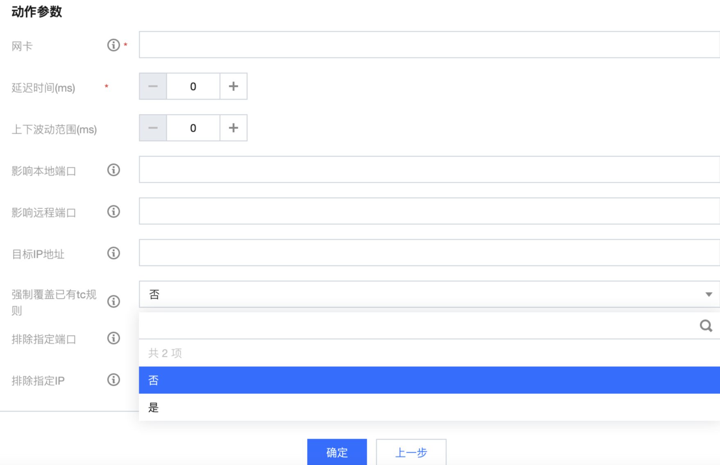Select 是 option in dropdown list
720x465 pixels.
(x=429, y=407)
